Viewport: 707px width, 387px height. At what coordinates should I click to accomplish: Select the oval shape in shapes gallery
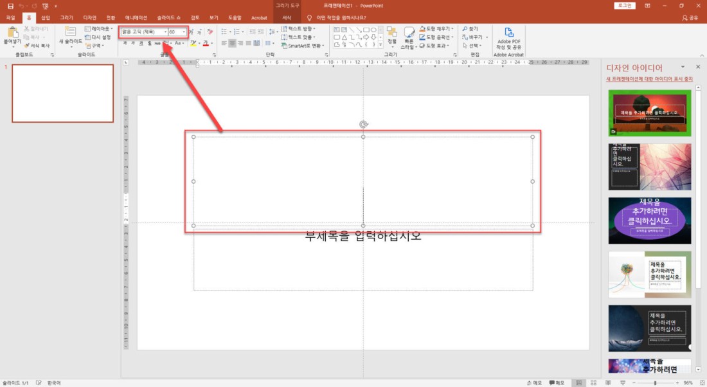[x=373, y=30]
